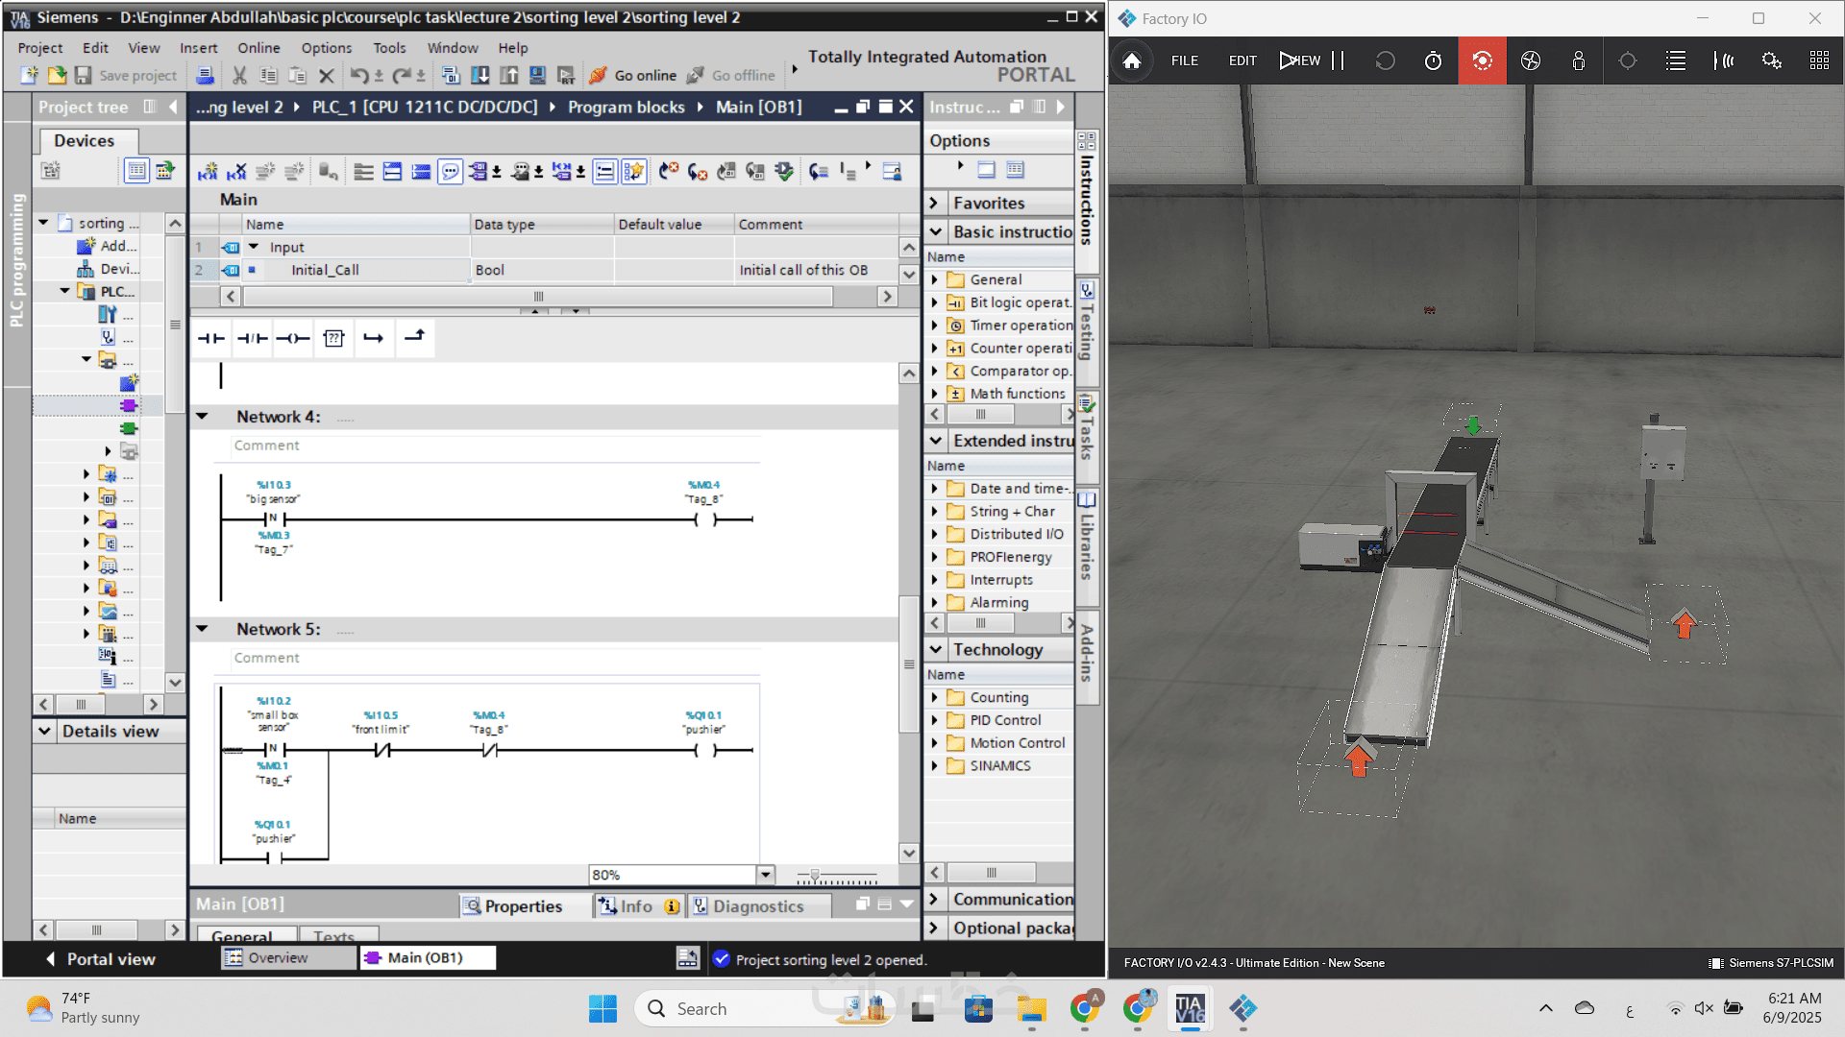This screenshot has height=1037, width=1845.
Task: Select the orbit camera icon
Action: point(1482,60)
